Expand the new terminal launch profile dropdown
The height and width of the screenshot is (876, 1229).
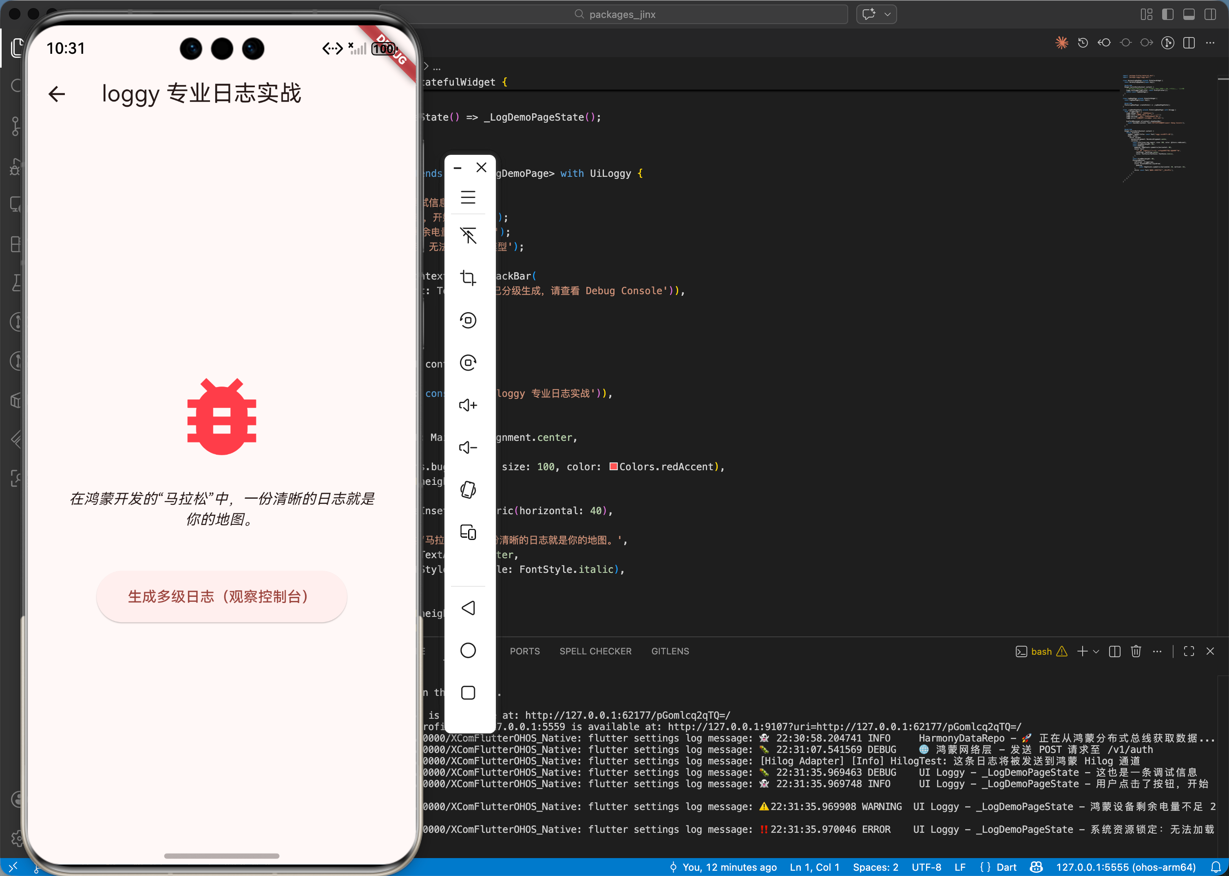coord(1096,651)
